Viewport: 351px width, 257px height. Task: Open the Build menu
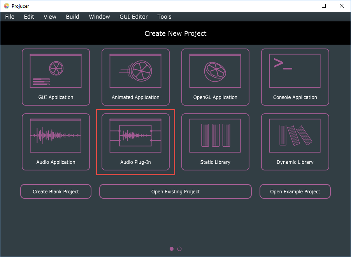[x=72, y=17]
